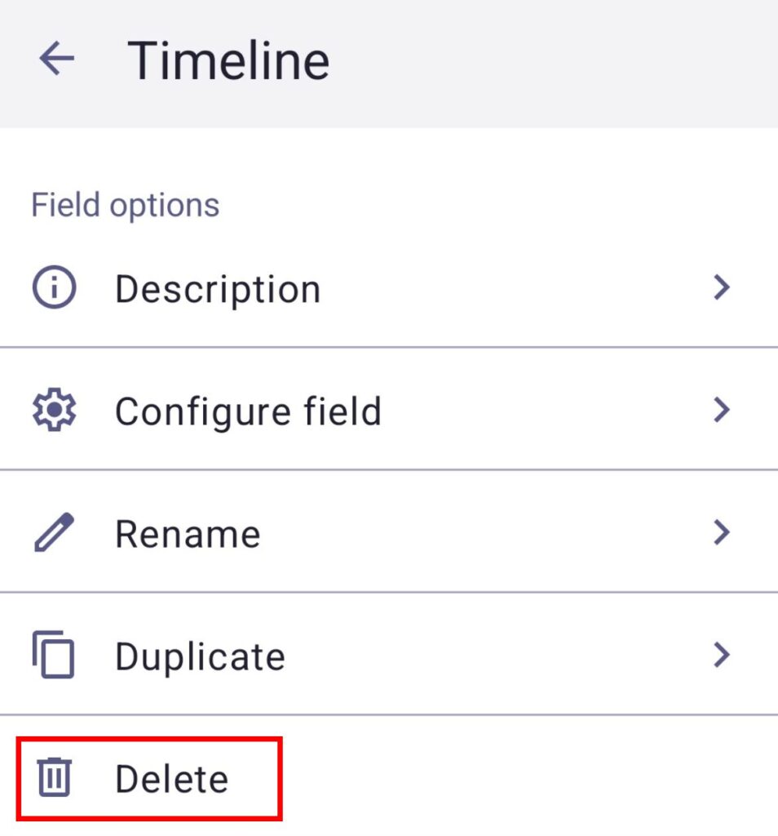Expand Description using its chevron arrow
The width and height of the screenshot is (778, 836).
tap(721, 287)
